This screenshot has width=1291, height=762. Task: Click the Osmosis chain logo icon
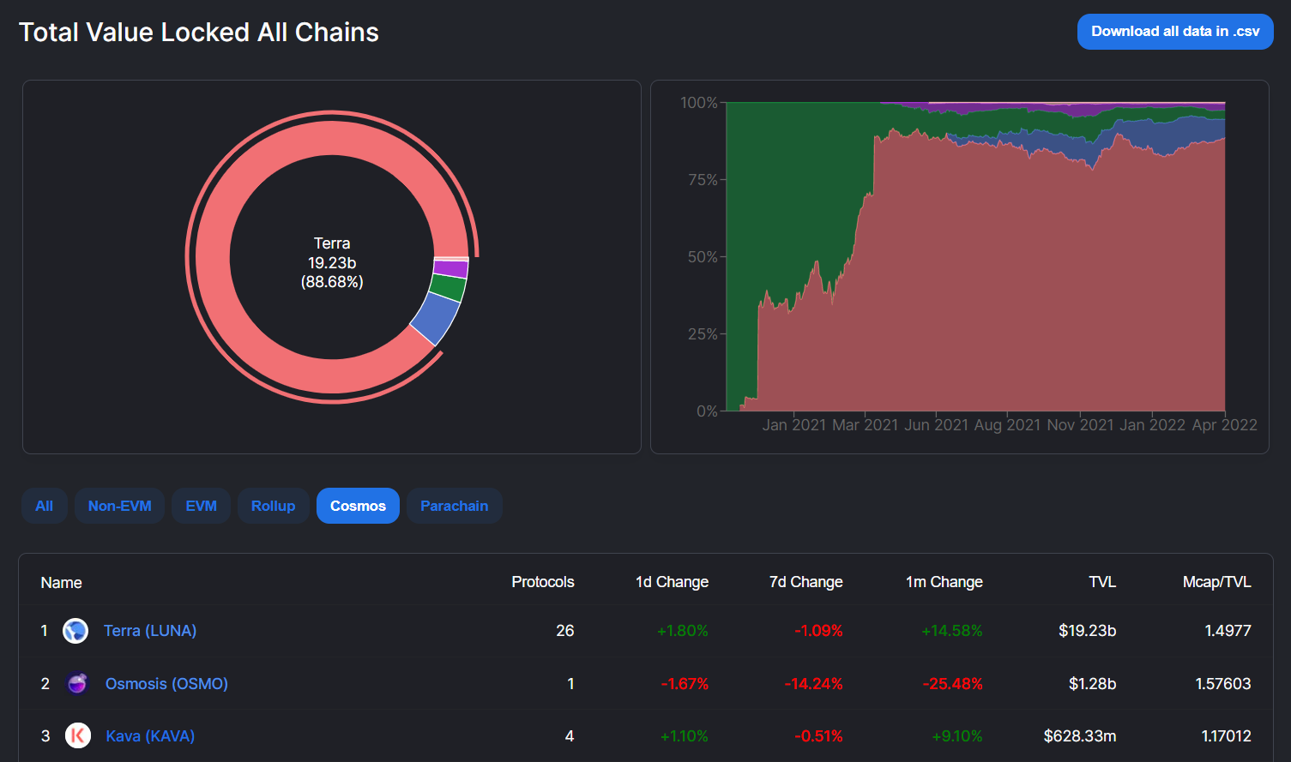pyautogui.click(x=77, y=683)
